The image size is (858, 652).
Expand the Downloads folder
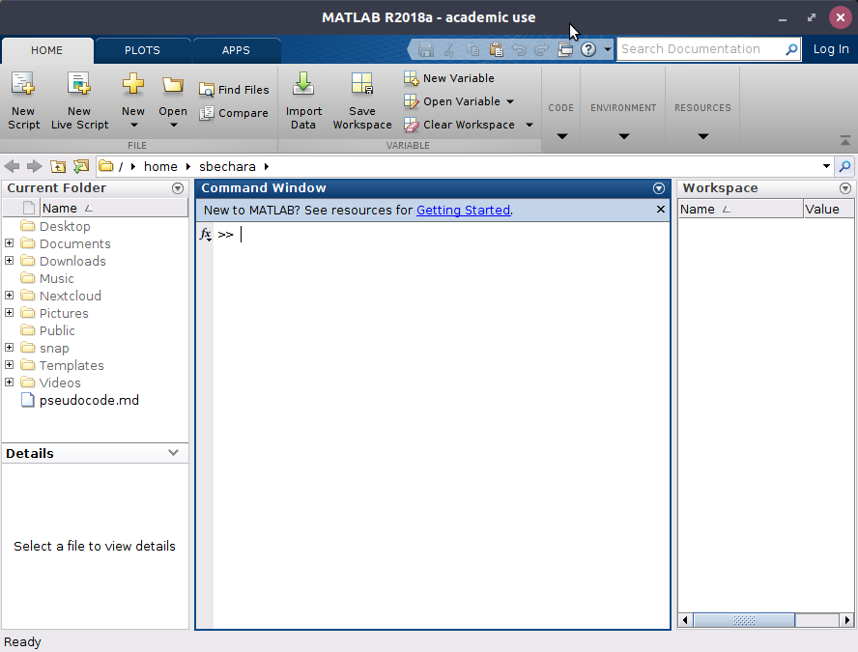pyautogui.click(x=10, y=261)
